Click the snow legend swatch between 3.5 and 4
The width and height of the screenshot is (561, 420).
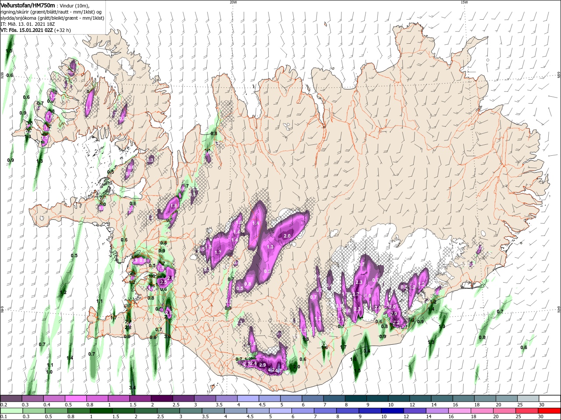tap(226, 399)
